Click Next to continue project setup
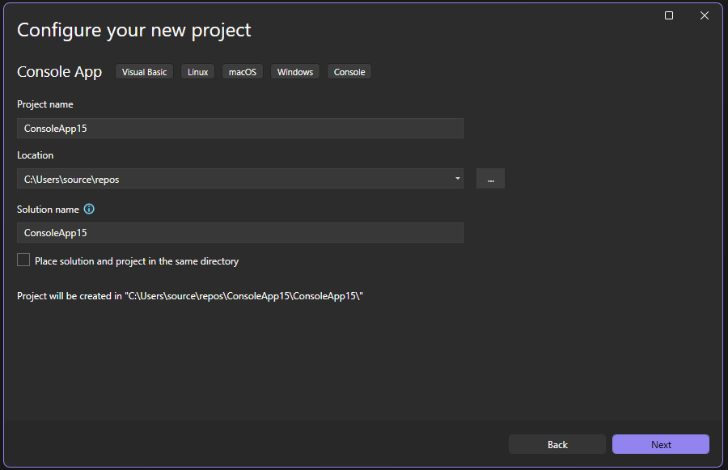This screenshot has height=470, width=728. (x=660, y=444)
